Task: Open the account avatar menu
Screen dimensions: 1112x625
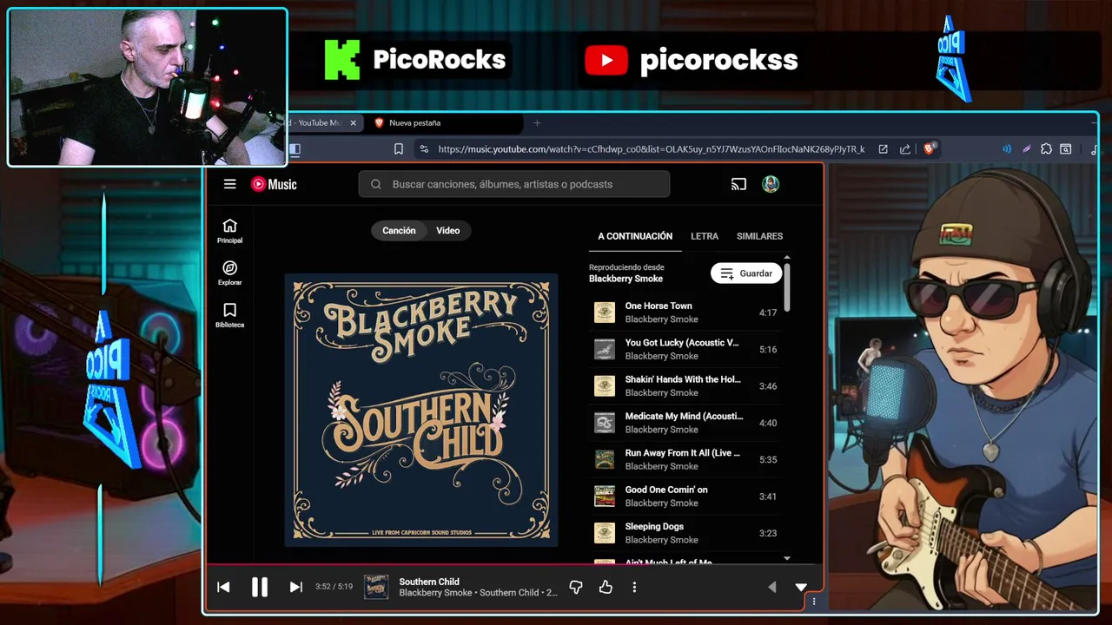Action: coord(771,184)
